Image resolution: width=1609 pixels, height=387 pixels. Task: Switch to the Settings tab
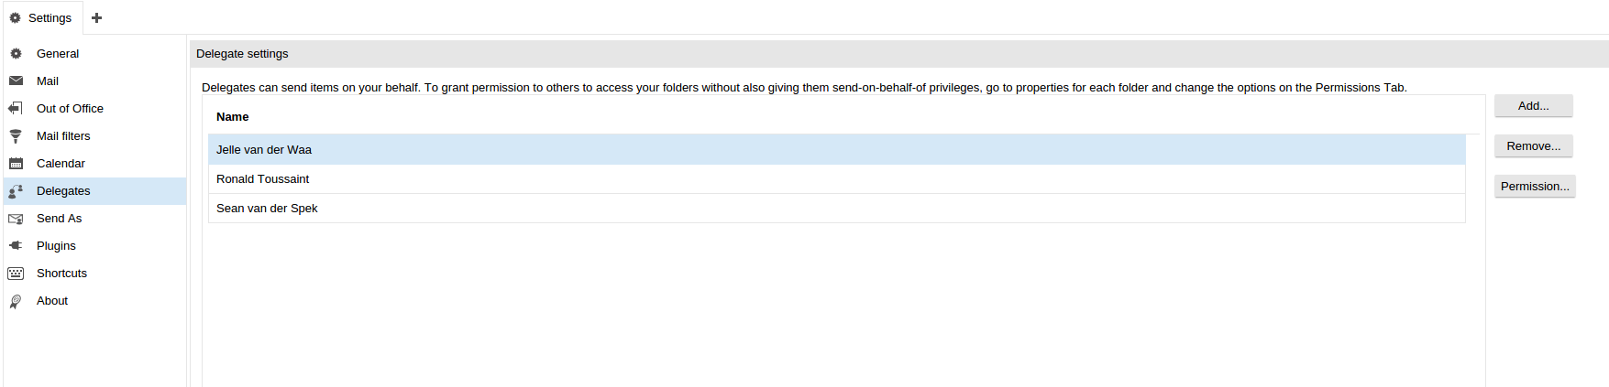(41, 17)
